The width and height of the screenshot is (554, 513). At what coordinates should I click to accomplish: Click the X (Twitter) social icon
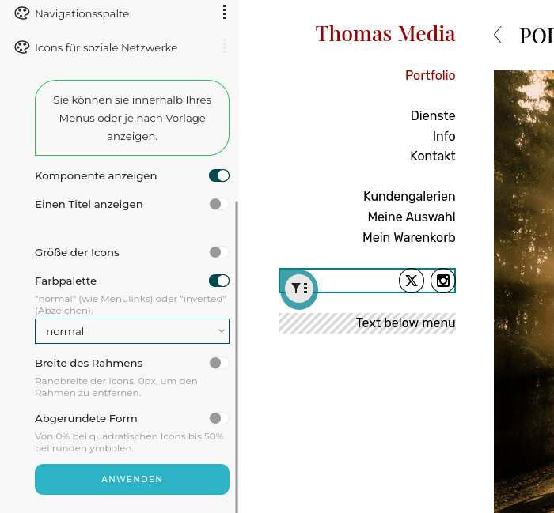click(412, 281)
